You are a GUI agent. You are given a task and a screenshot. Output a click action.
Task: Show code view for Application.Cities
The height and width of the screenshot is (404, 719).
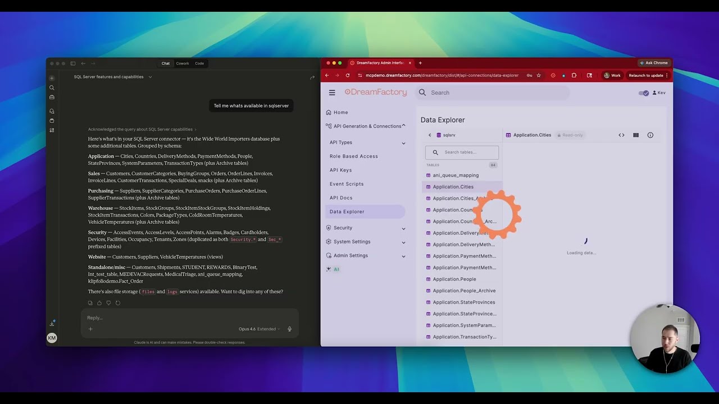click(621, 135)
